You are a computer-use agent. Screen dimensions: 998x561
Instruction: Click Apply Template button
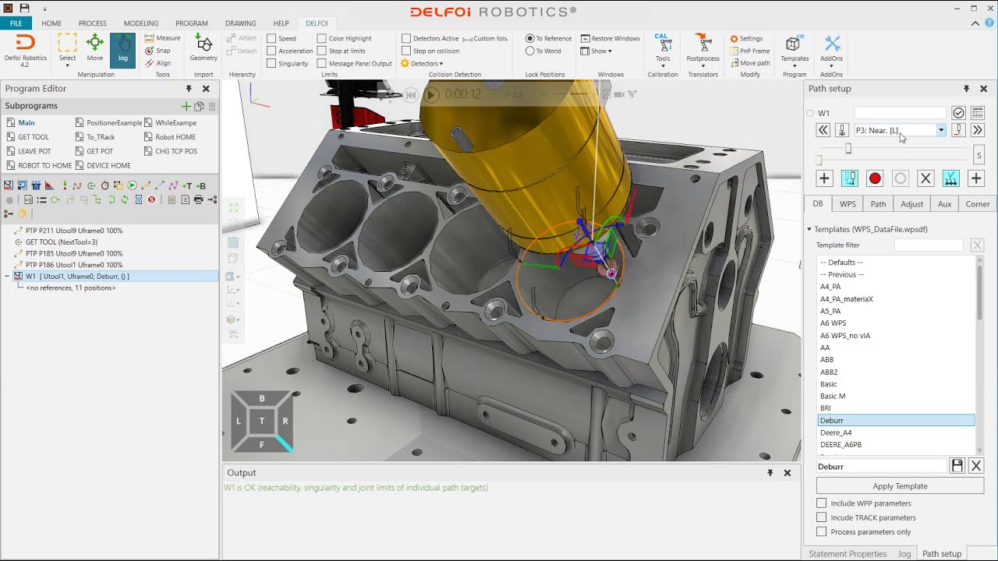click(x=900, y=486)
